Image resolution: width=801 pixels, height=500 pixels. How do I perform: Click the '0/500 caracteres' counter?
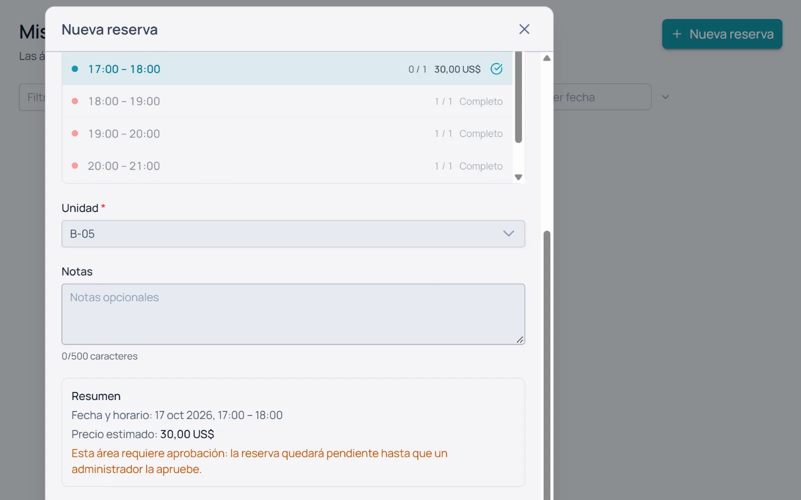tap(100, 356)
